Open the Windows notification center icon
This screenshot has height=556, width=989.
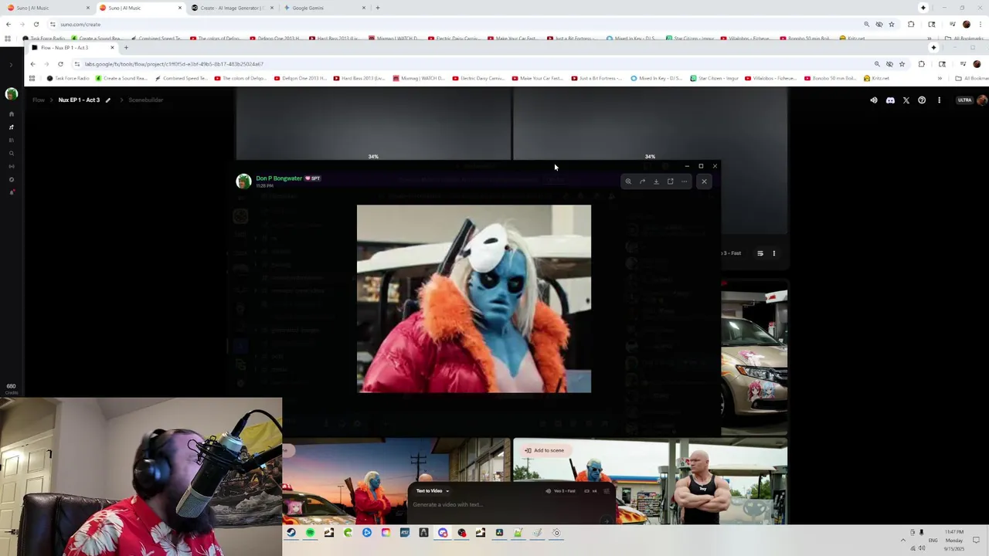(976, 541)
